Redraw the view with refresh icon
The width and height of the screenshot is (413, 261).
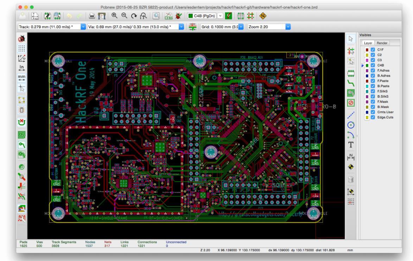point(134,16)
